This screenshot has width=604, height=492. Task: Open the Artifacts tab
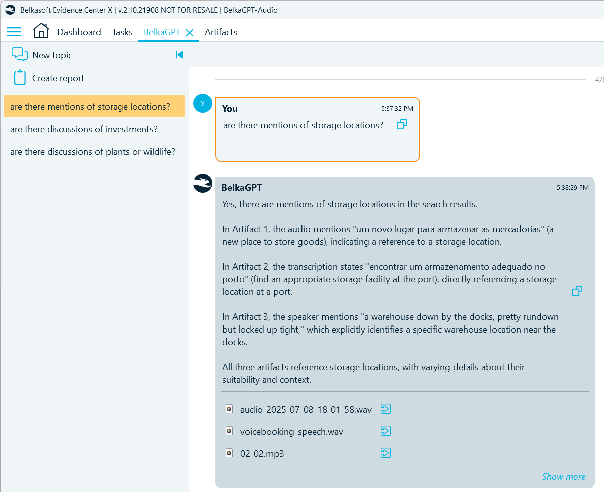coord(221,32)
